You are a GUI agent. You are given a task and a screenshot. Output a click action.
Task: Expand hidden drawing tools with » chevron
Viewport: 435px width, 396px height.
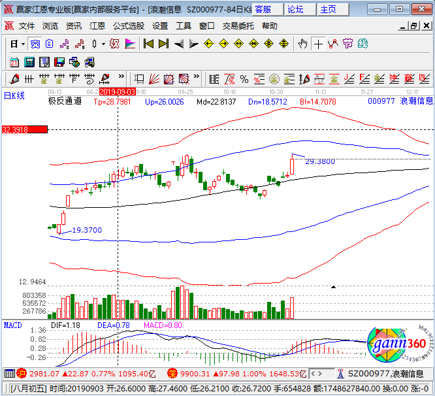[121, 76]
